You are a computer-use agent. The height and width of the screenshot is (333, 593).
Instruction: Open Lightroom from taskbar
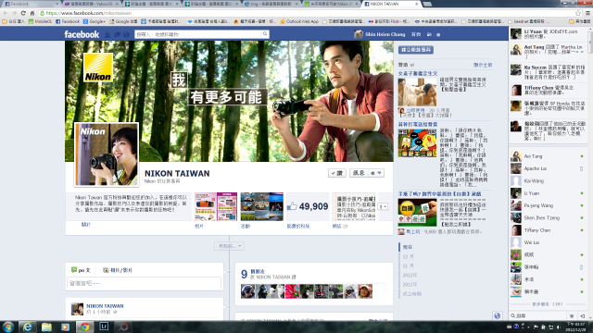point(104,327)
